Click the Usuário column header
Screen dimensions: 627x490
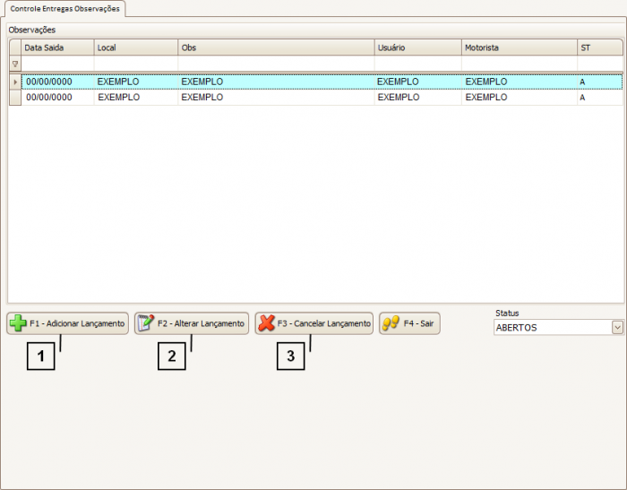coord(417,47)
